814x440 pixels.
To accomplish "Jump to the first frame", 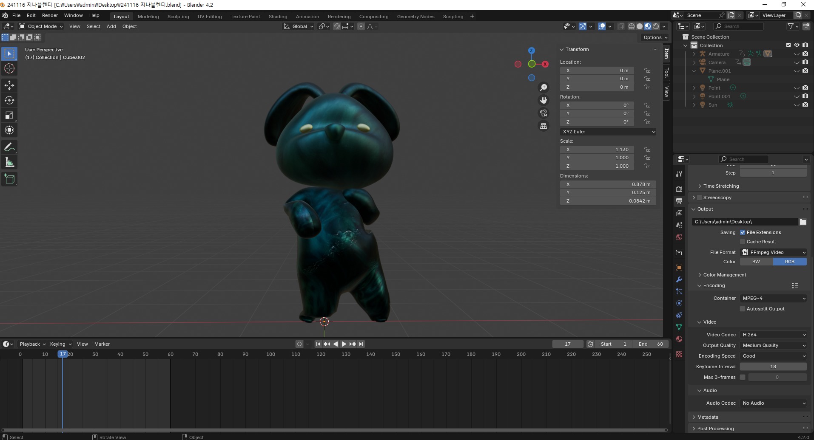I will click(318, 344).
